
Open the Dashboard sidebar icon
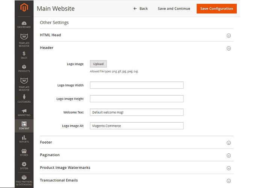(x=24, y=23)
